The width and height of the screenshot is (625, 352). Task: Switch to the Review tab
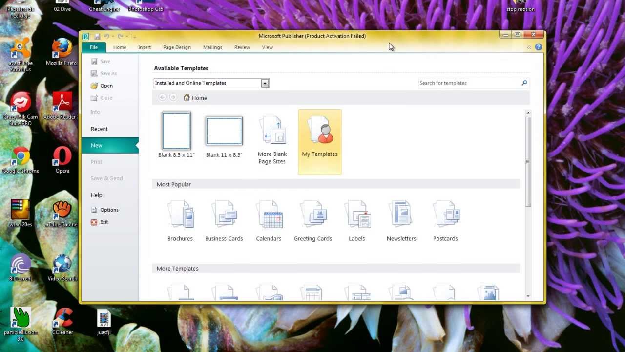click(x=242, y=47)
